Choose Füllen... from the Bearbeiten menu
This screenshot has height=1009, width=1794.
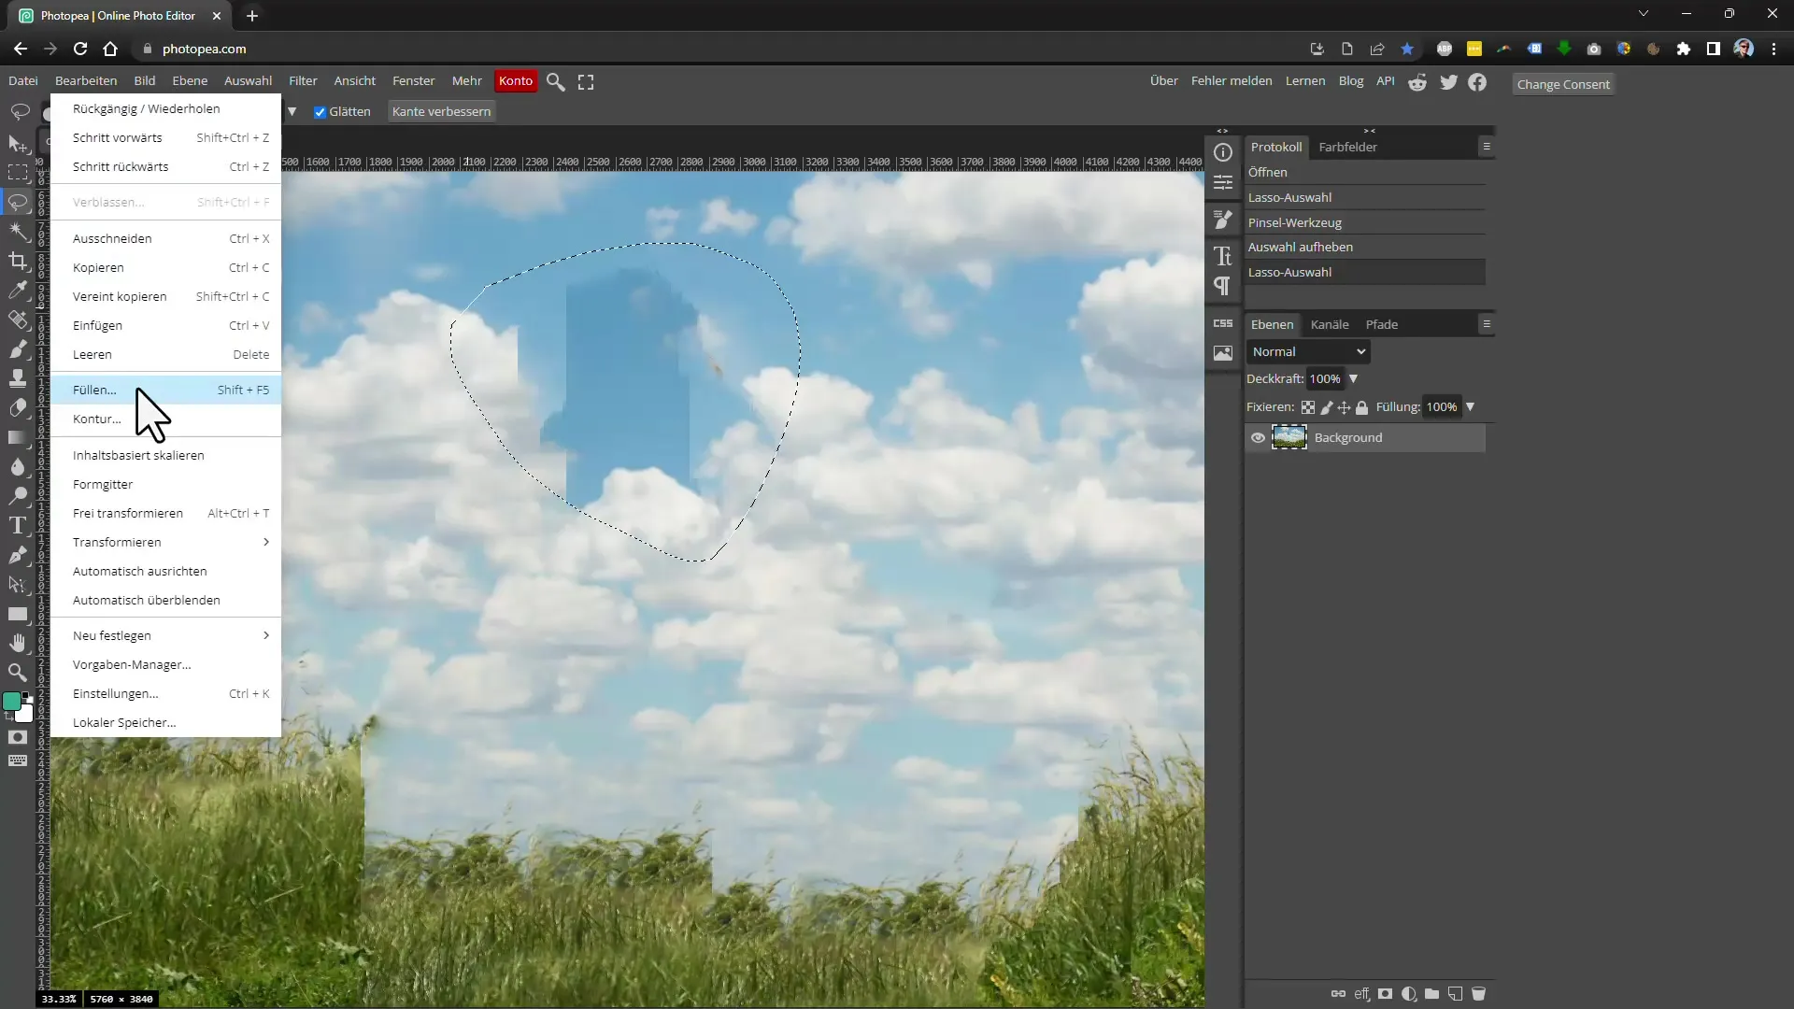165,390
